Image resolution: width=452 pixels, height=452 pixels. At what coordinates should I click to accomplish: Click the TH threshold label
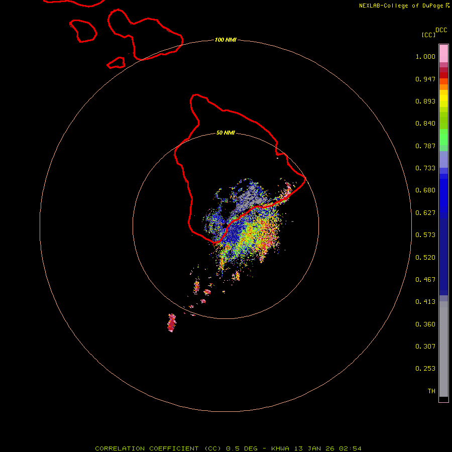[431, 391]
